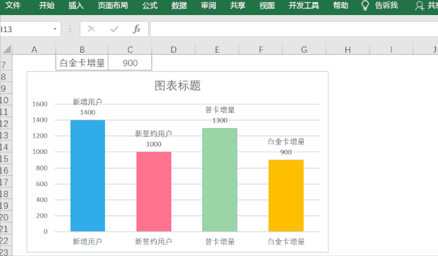Select column I header
This screenshot has height=256, width=438.
tap(391, 49)
